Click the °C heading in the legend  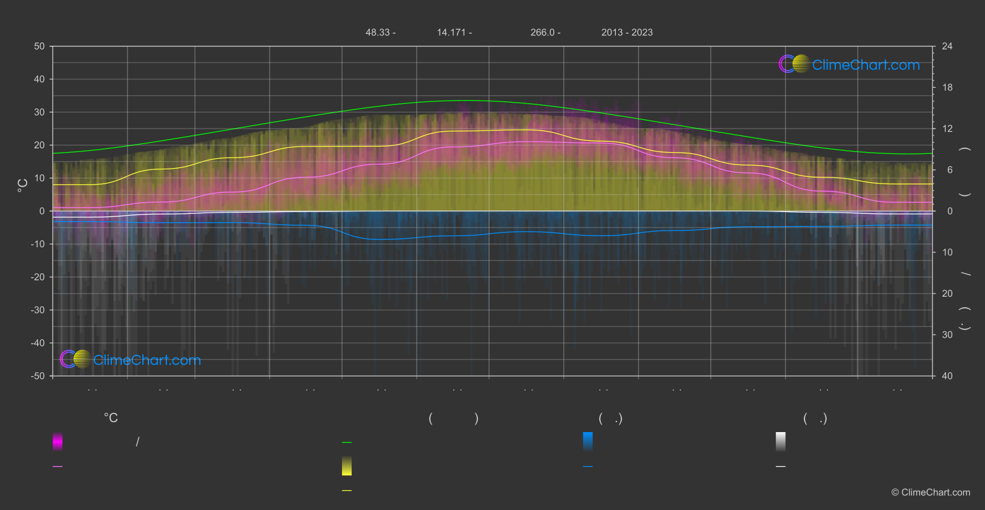coord(111,419)
